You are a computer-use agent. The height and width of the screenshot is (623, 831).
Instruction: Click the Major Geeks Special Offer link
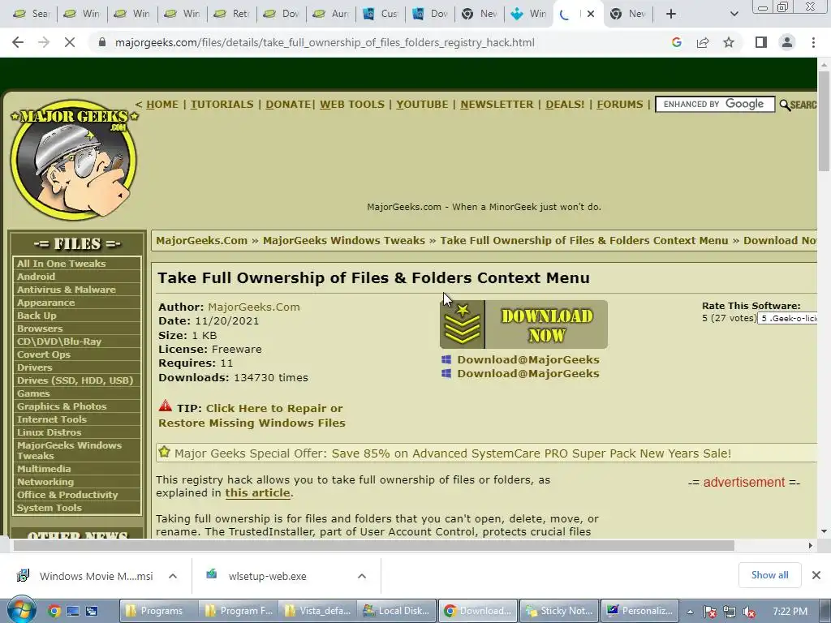tap(453, 453)
